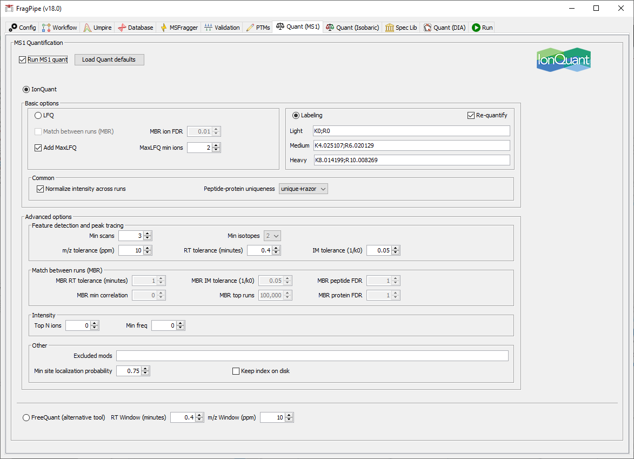Click the PTMs pencil icon
This screenshot has width=634, height=459.
(250, 28)
